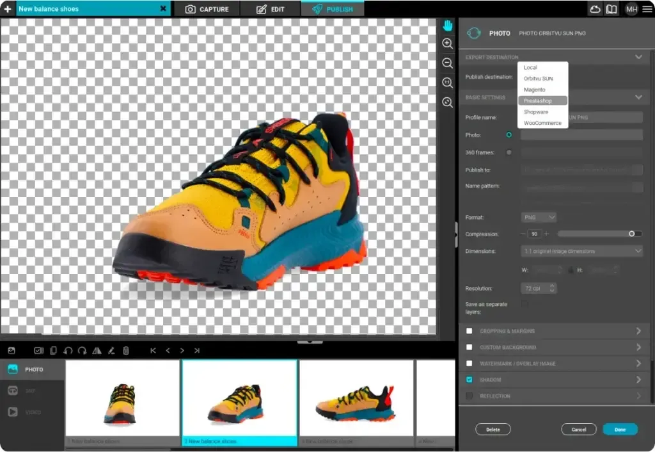Delete selected image with trash icon
This screenshot has width=655, height=452.
[x=126, y=350]
